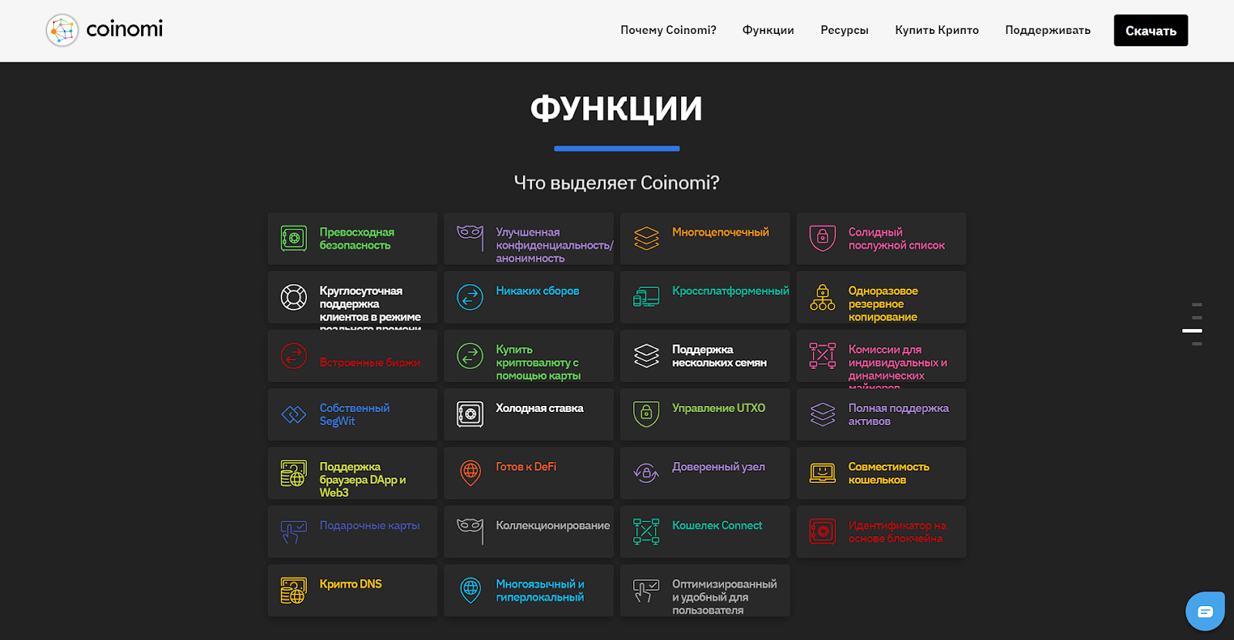
Task: Click the yellow globe icon beside Крипто DNS
Action: click(x=294, y=591)
